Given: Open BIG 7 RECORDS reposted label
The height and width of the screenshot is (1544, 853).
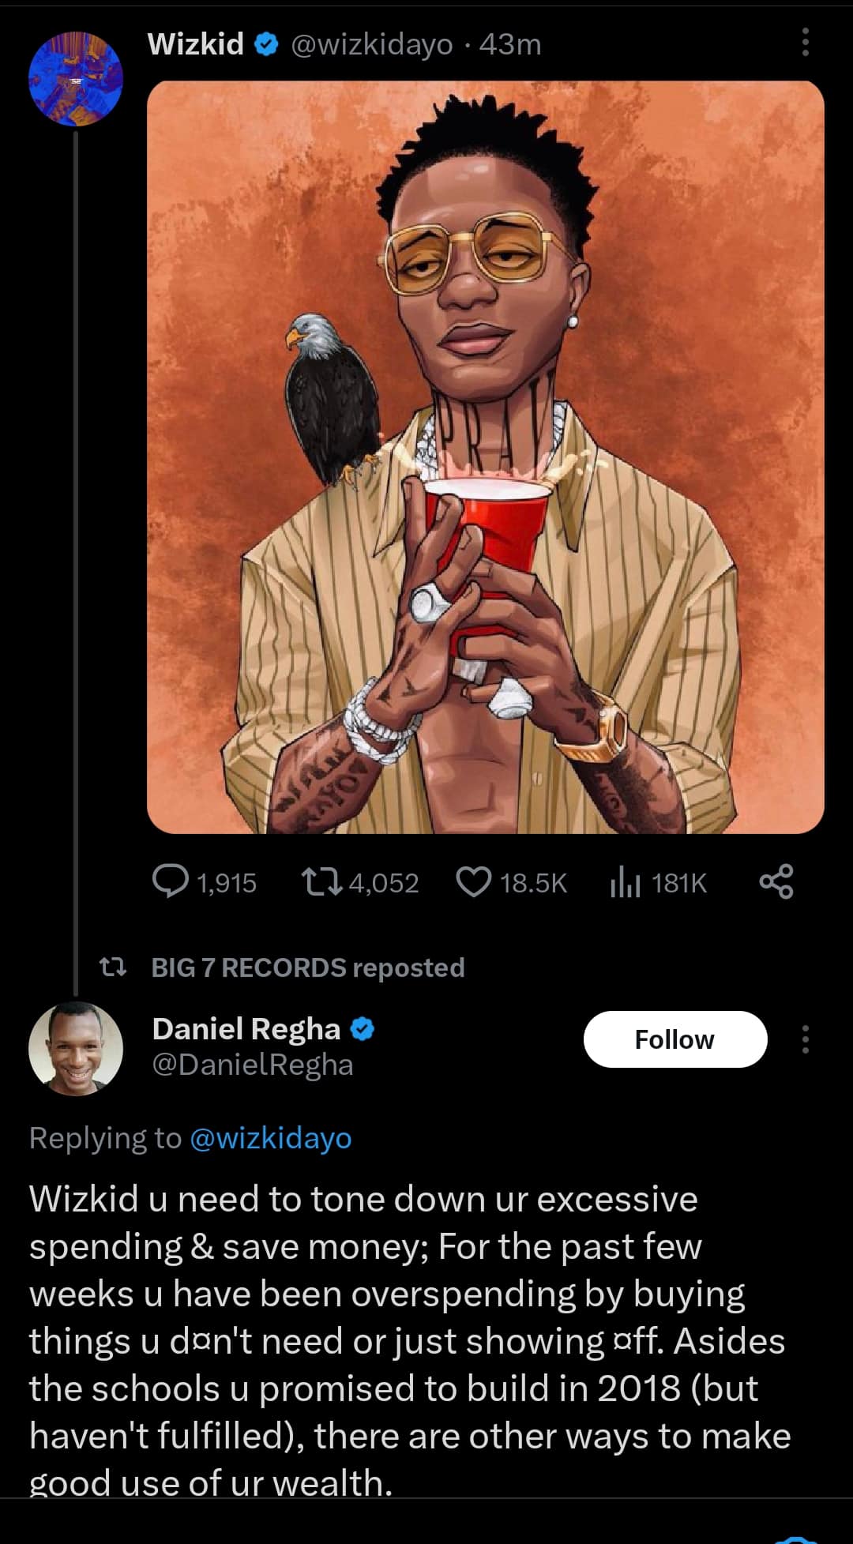Looking at the screenshot, I should 307,967.
